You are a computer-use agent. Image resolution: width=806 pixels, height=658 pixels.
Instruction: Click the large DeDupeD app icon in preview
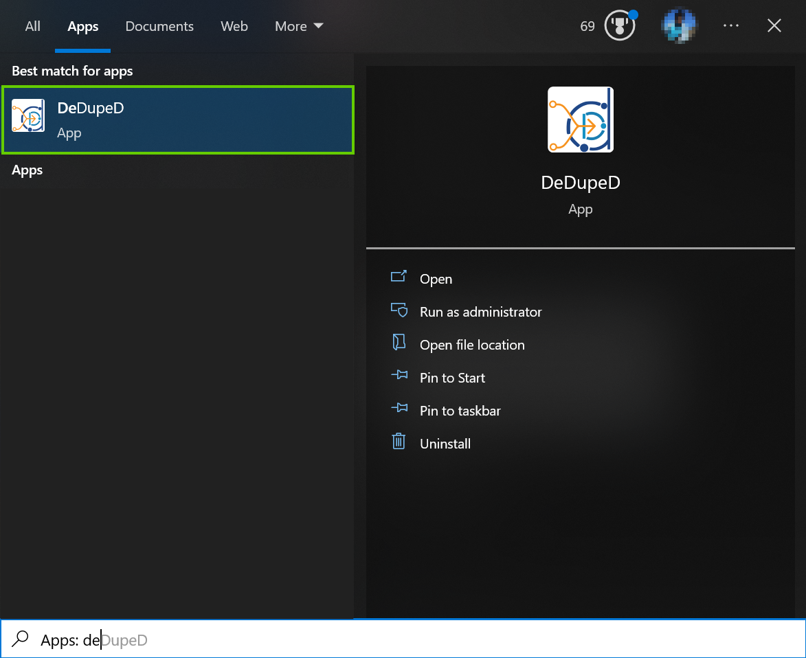click(x=581, y=120)
